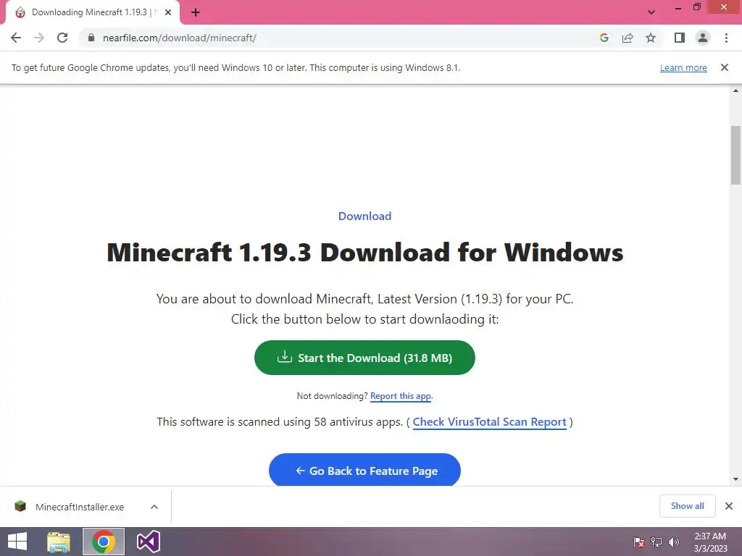Open File Explorer from the taskbar

[x=59, y=542]
